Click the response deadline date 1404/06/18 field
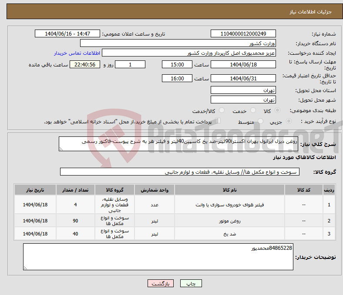Screen dimensions: 343x295 [x=243, y=64]
